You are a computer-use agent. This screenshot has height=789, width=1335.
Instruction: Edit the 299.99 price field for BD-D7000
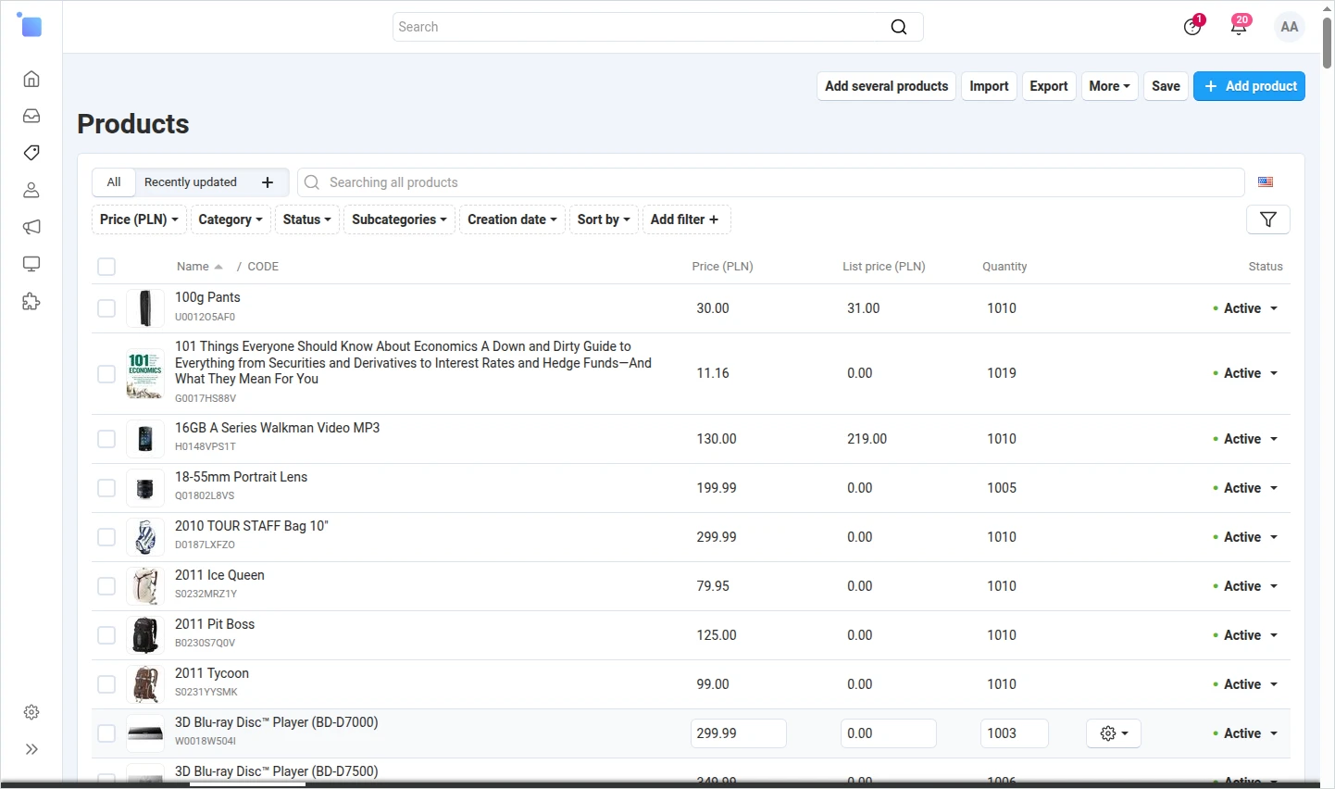pos(739,733)
